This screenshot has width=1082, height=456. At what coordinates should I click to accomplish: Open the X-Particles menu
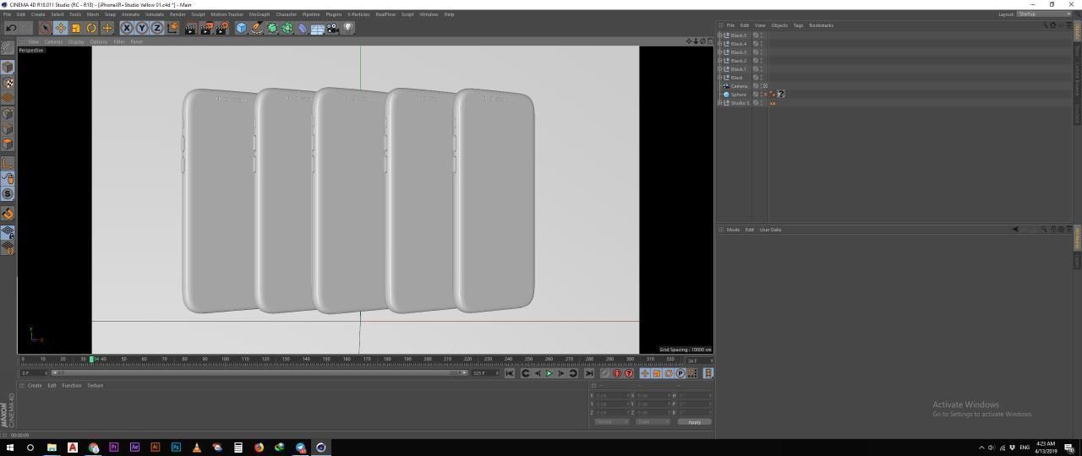pos(358,14)
